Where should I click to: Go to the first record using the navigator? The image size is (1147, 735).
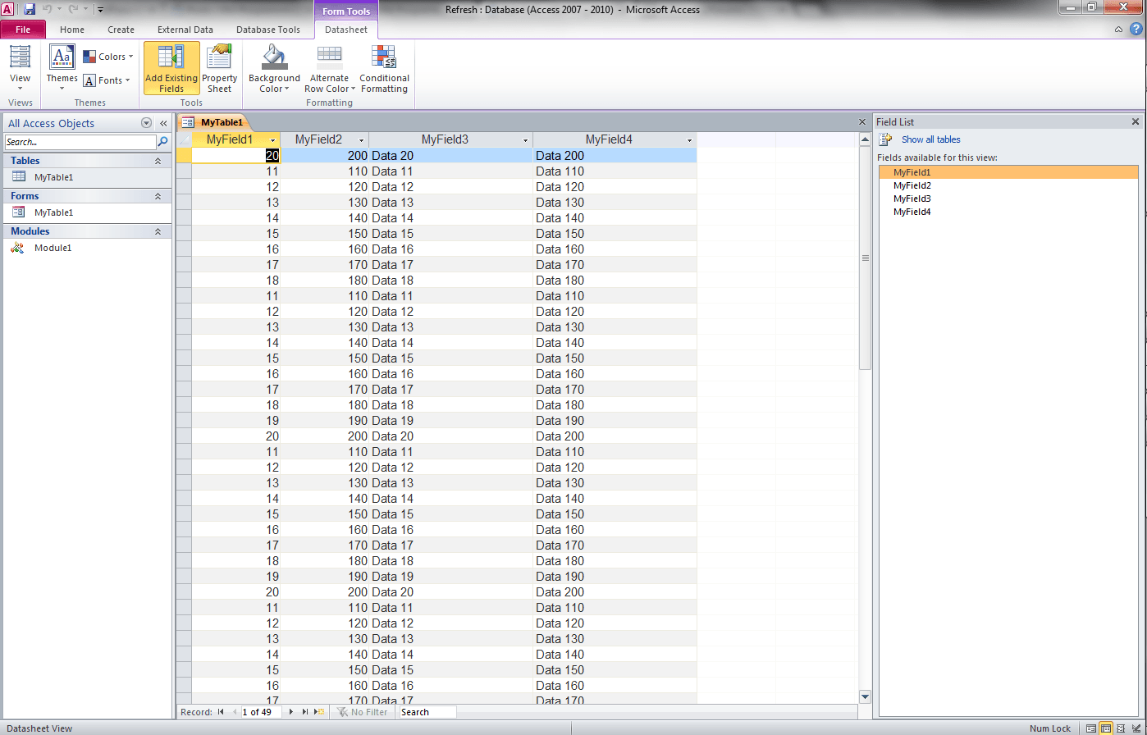pos(221,712)
